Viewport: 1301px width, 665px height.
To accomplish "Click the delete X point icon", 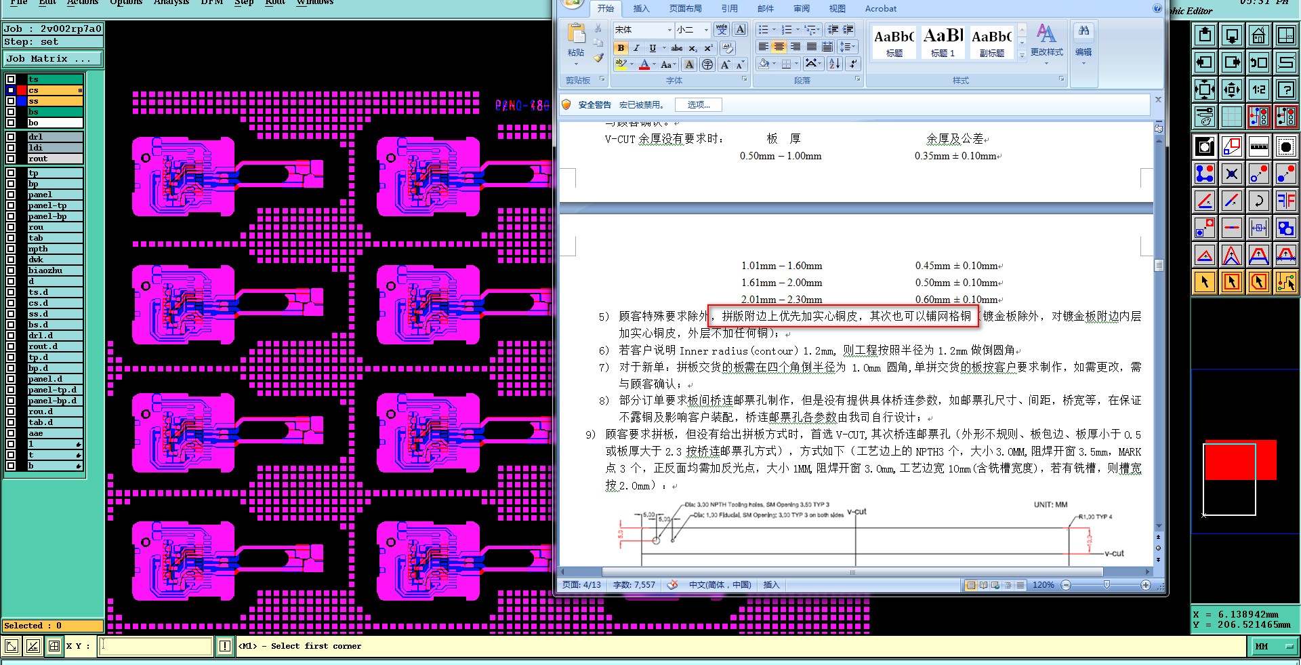I will click(x=1232, y=174).
